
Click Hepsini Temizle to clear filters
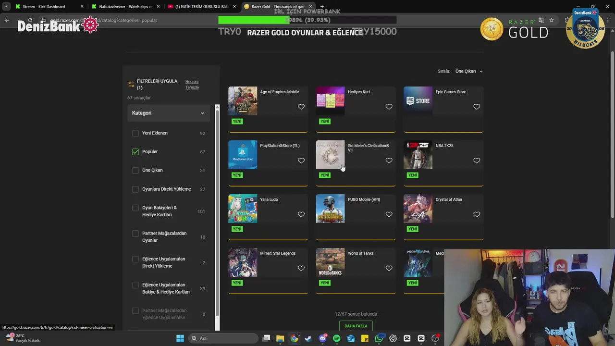click(x=192, y=85)
